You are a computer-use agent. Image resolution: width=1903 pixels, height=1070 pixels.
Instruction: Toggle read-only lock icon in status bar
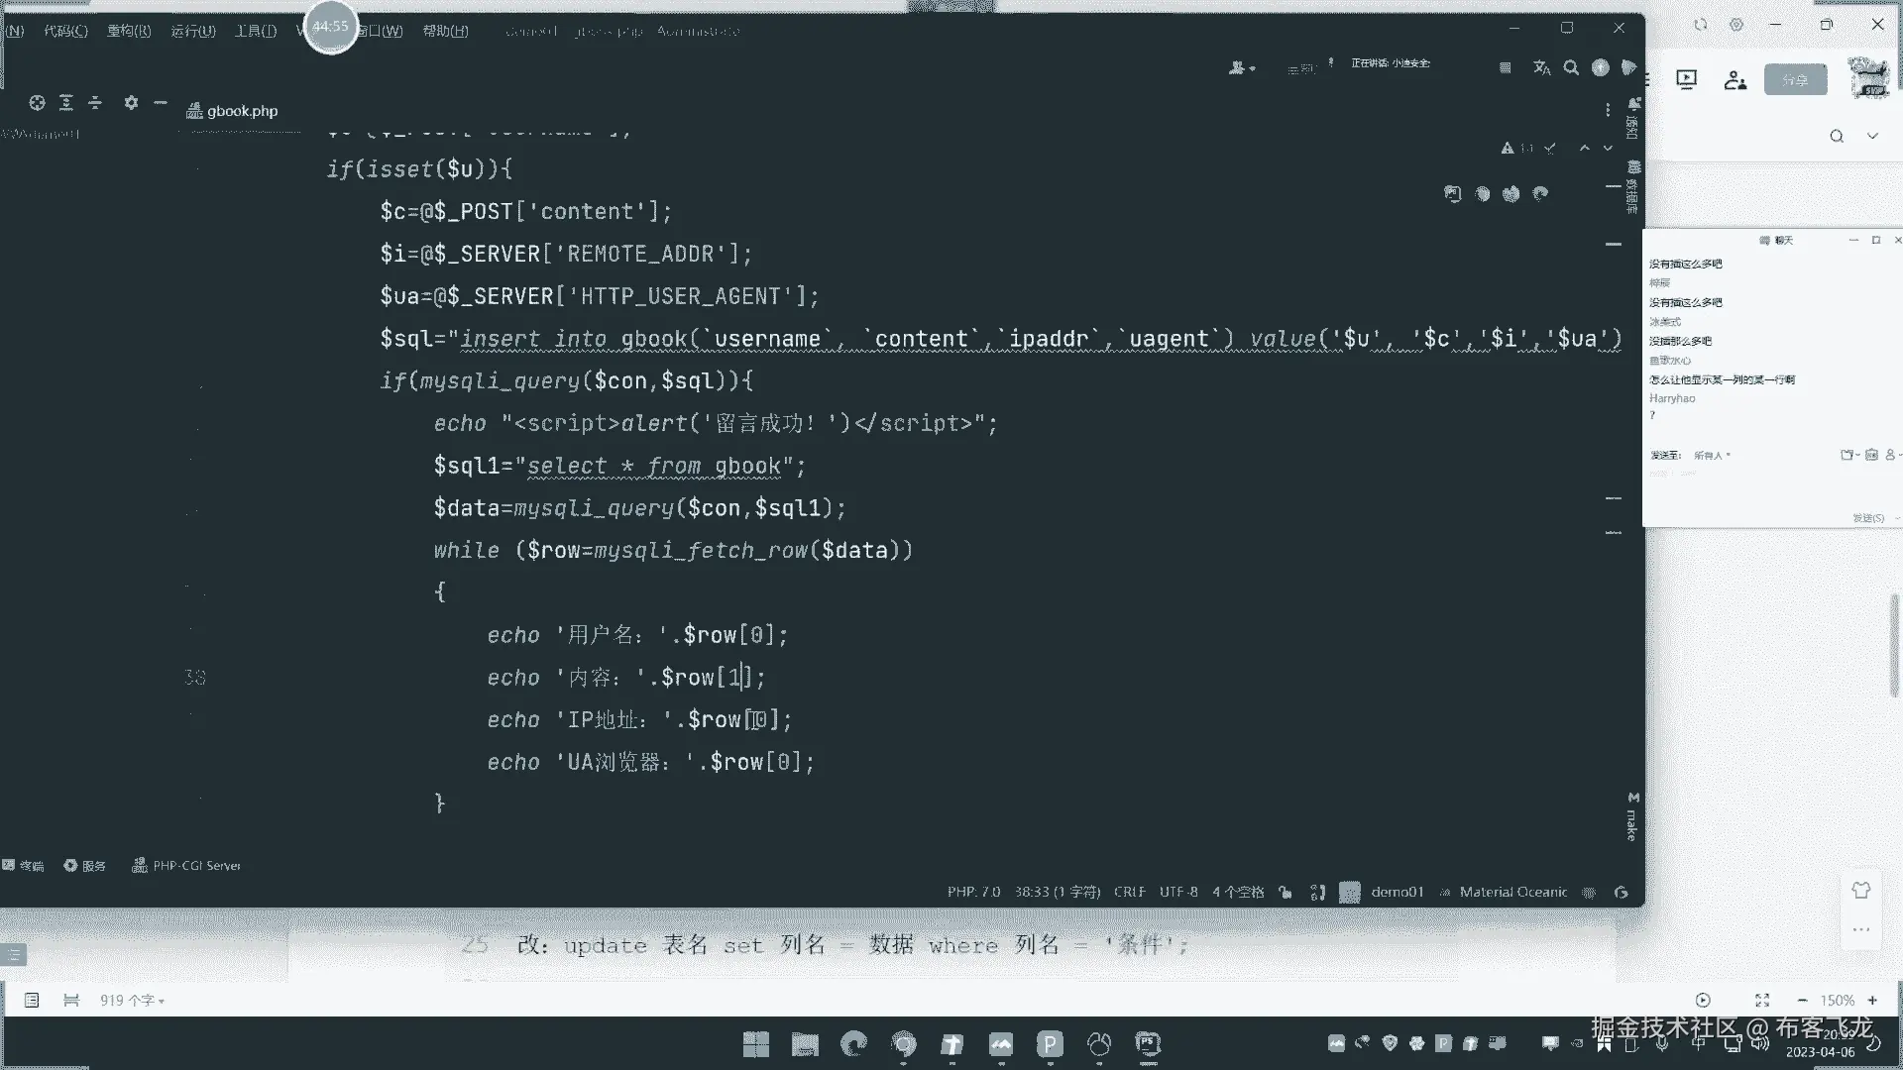pos(1286,892)
